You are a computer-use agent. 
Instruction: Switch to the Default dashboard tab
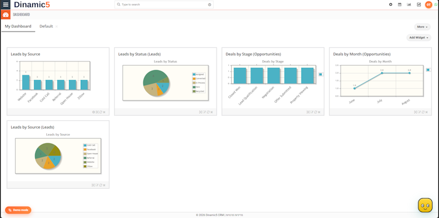46,26
